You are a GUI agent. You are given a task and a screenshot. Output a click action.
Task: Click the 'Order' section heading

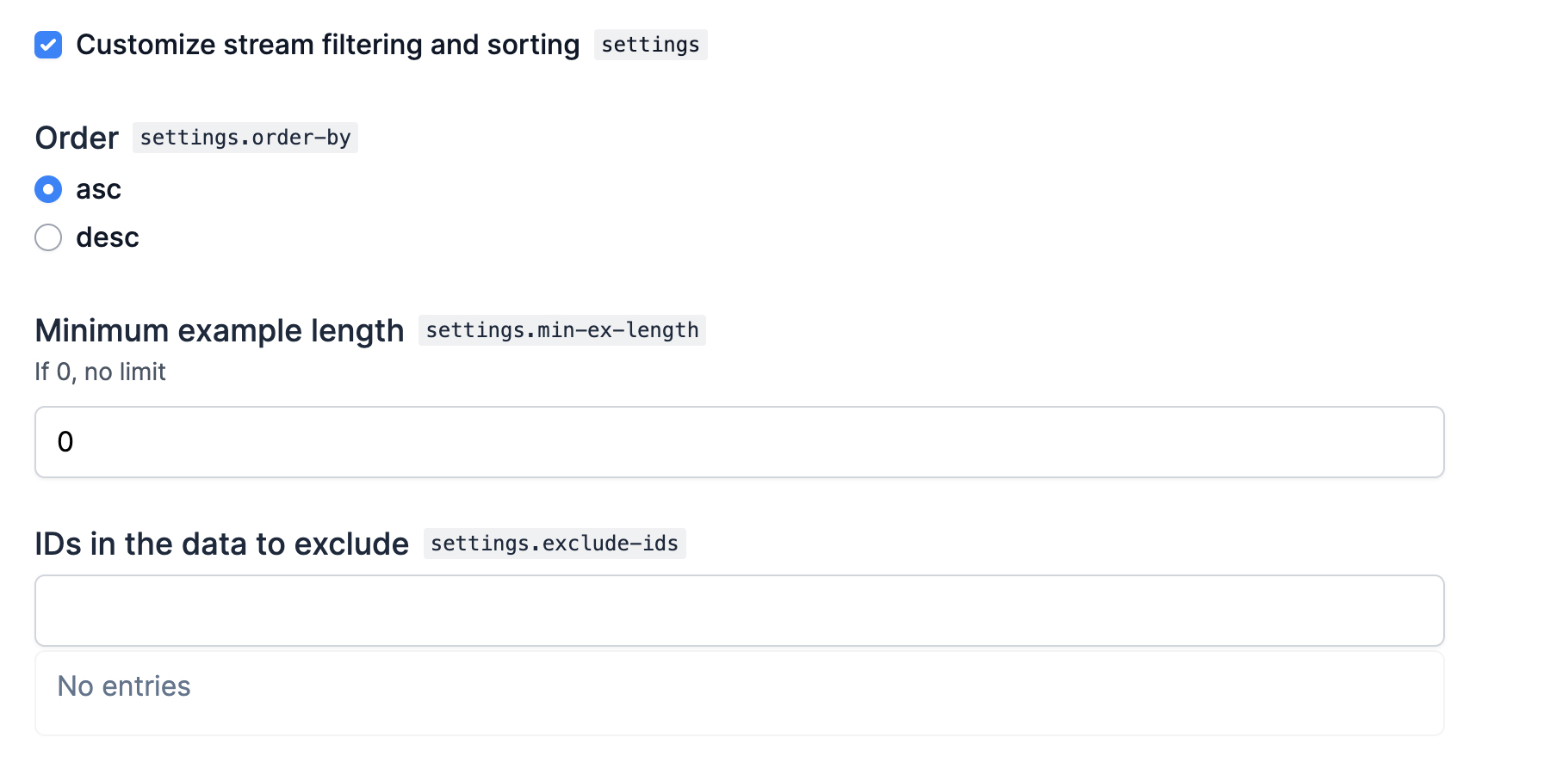(77, 138)
